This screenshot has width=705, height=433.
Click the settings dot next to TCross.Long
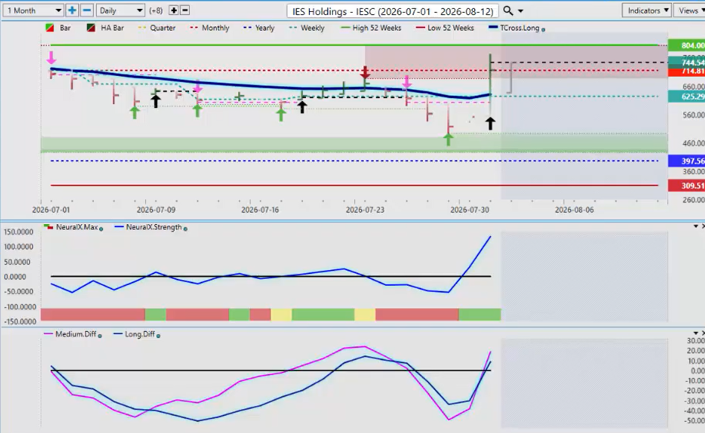(543, 30)
